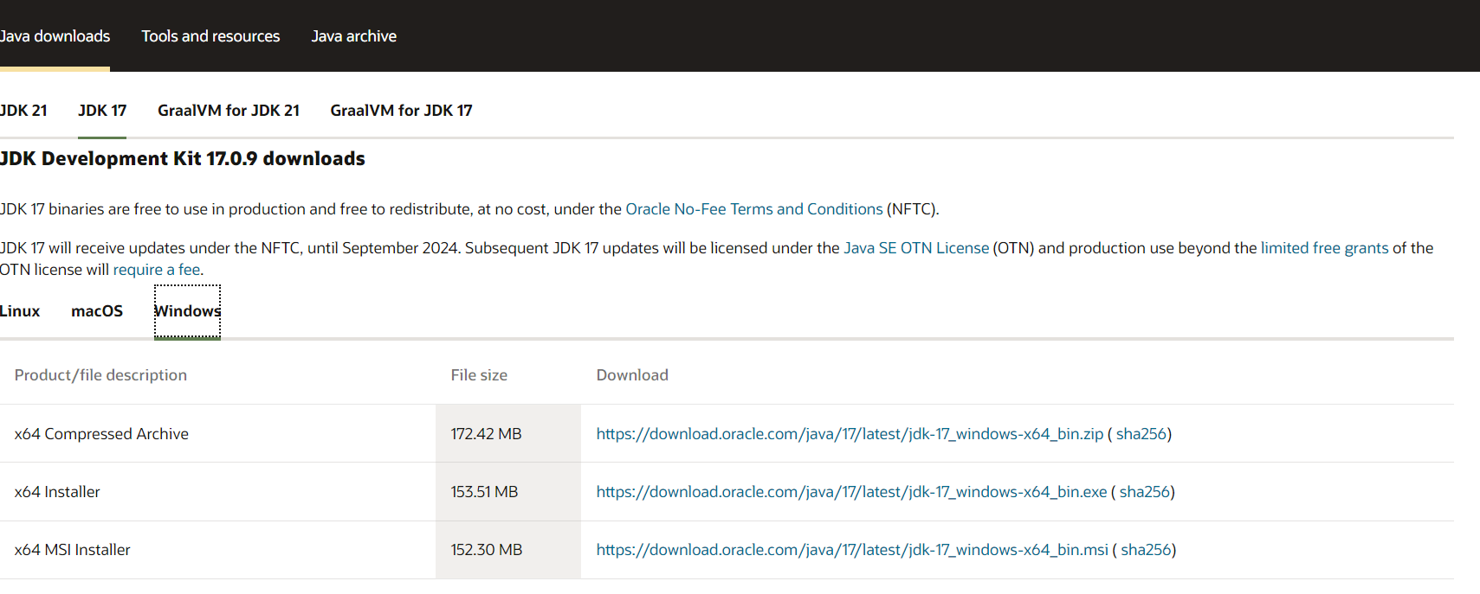
Task: Open the Java SE OTN License link
Action: [x=916, y=248]
